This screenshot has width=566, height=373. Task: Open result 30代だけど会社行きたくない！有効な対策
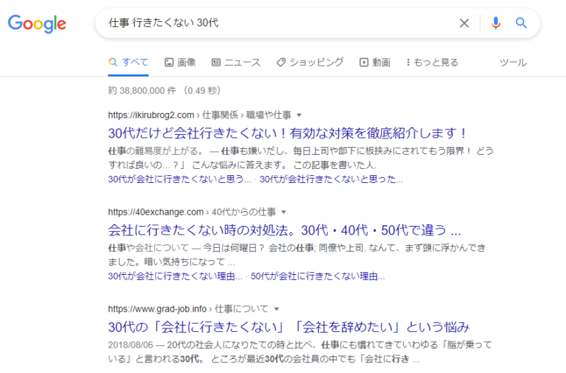pos(287,134)
